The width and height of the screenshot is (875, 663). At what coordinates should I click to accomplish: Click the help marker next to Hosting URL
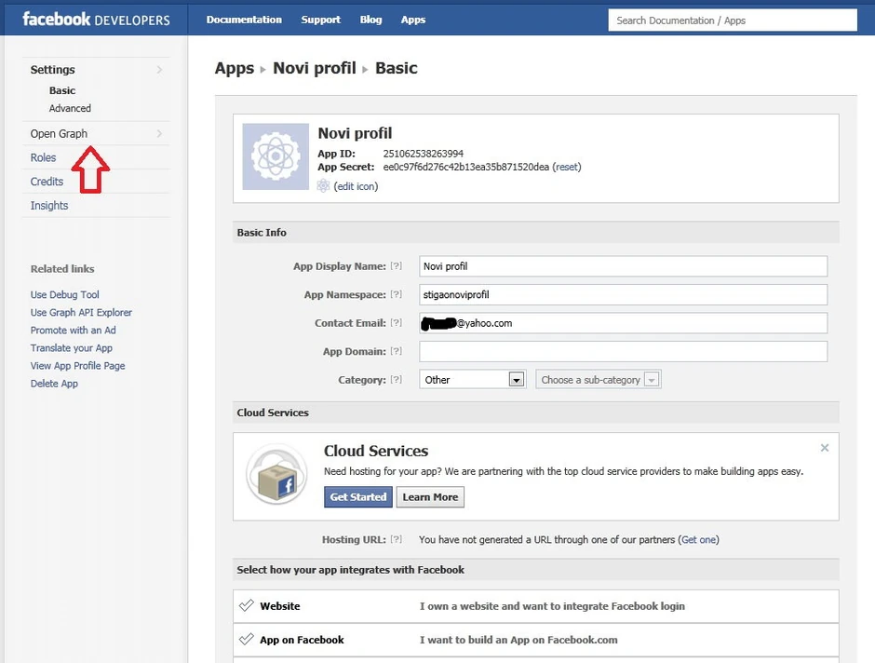click(397, 540)
